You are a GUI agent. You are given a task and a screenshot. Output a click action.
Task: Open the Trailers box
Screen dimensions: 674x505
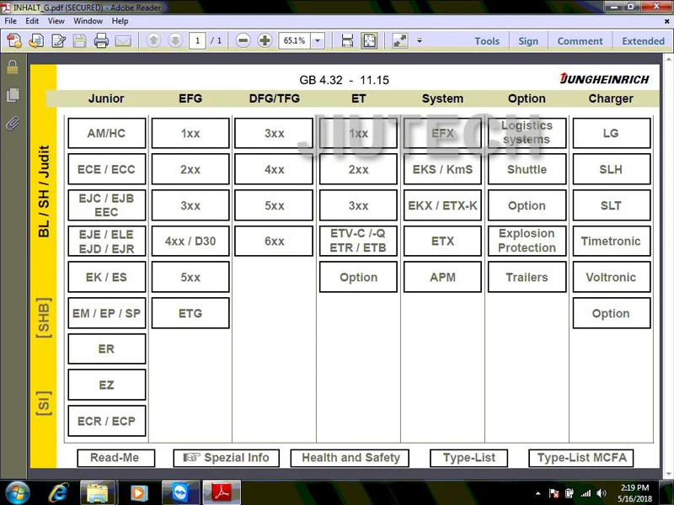tap(527, 277)
